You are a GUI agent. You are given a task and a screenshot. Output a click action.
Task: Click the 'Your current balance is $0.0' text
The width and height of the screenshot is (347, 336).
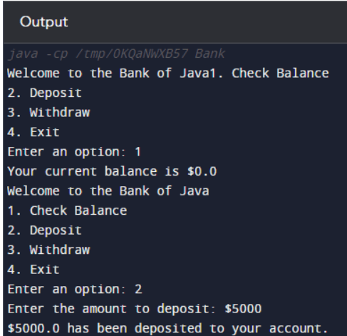pyautogui.click(x=112, y=171)
